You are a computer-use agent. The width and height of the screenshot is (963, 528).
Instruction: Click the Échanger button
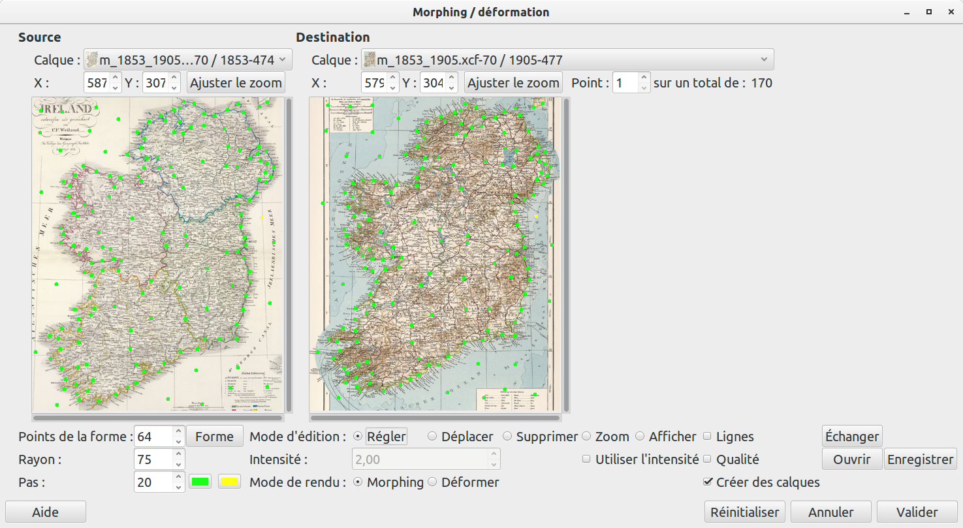pyautogui.click(x=852, y=437)
